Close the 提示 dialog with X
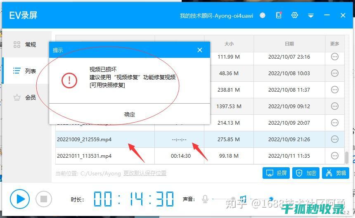 tap(200, 50)
